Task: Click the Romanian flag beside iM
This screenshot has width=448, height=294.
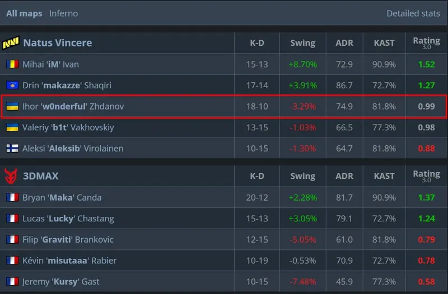Action: coord(12,64)
